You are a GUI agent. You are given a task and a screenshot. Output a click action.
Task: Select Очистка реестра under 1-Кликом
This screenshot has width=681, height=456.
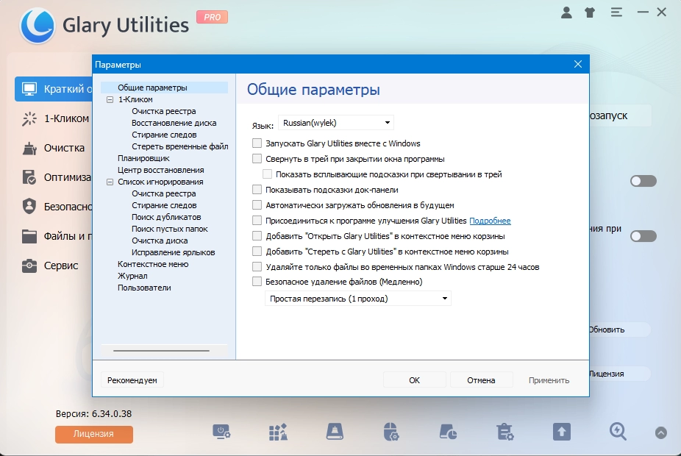click(164, 111)
